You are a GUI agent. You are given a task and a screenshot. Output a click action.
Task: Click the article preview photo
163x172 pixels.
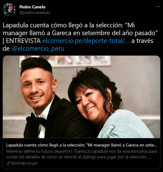81,97
